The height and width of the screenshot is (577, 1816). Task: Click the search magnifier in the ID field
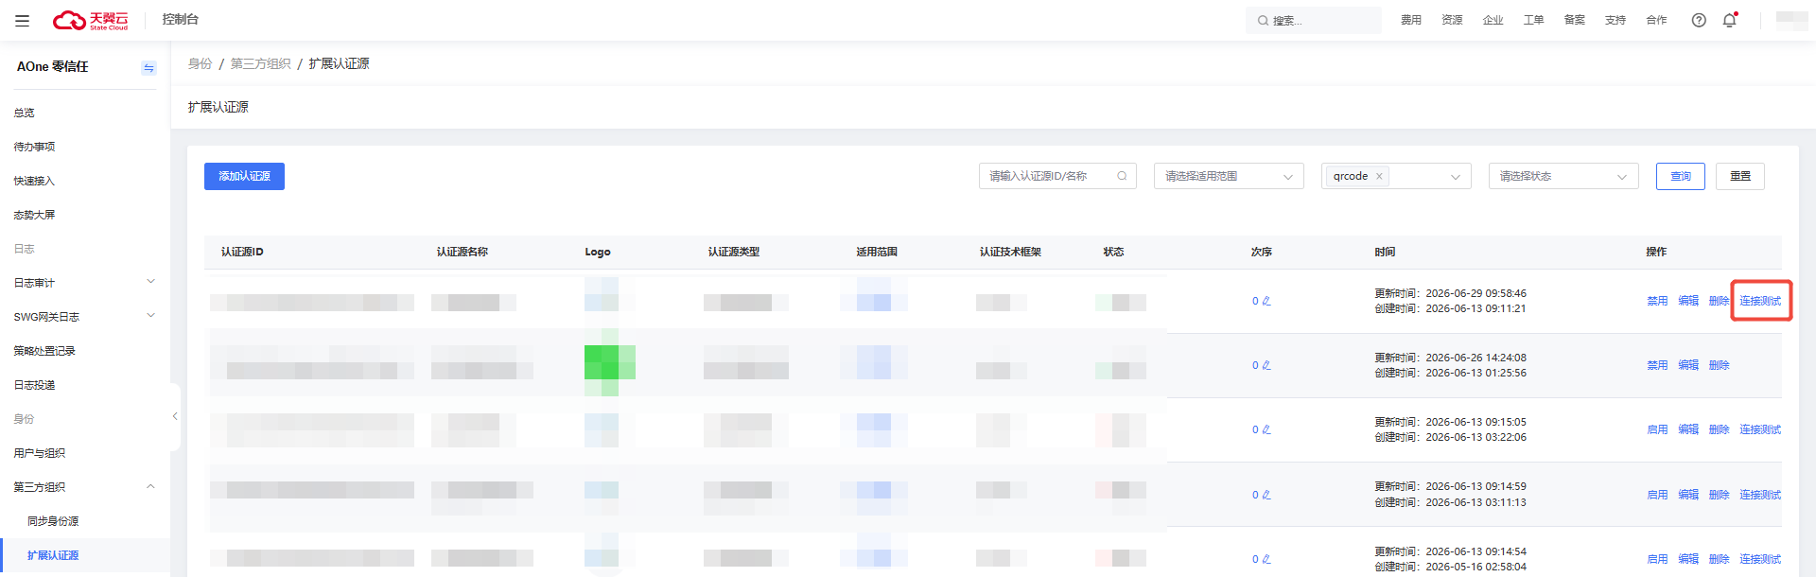1122,176
